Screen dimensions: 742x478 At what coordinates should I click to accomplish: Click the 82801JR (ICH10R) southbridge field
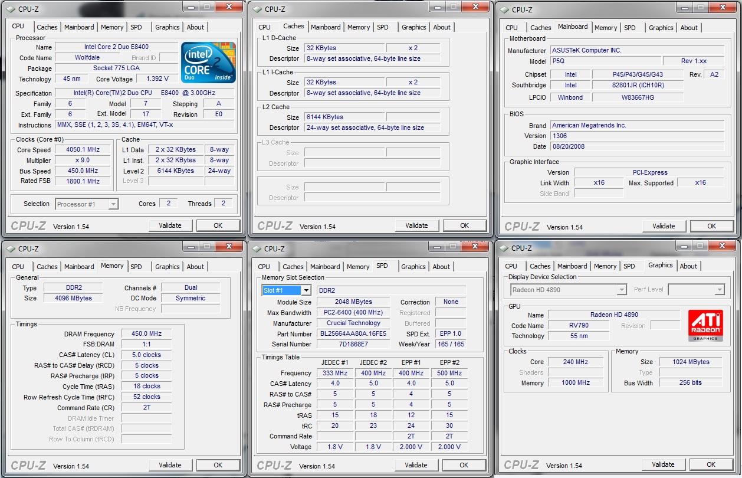638,86
